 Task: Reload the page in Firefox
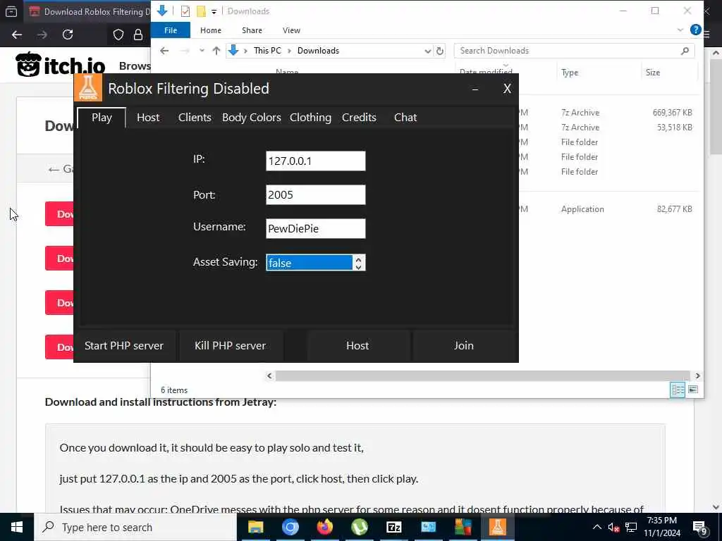coord(68,35)
